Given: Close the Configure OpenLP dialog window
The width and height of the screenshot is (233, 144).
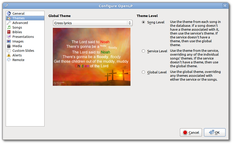Looking at the screenshot, I should pos(225,6).
